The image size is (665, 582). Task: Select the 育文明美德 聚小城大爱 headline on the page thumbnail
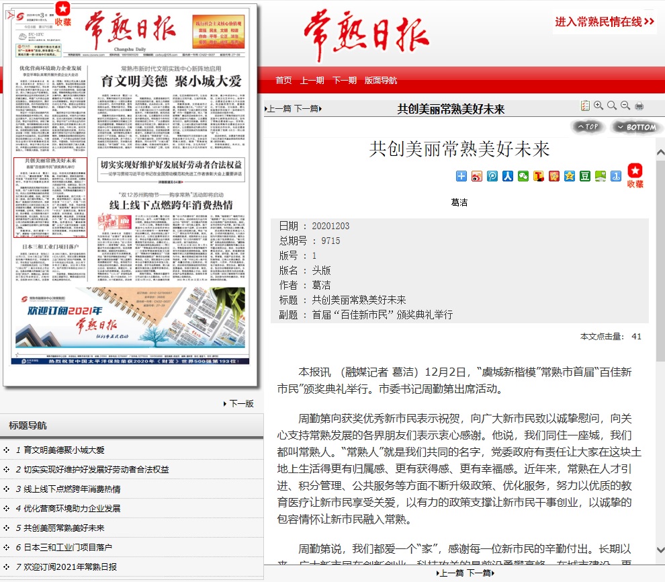coord(171,81)
